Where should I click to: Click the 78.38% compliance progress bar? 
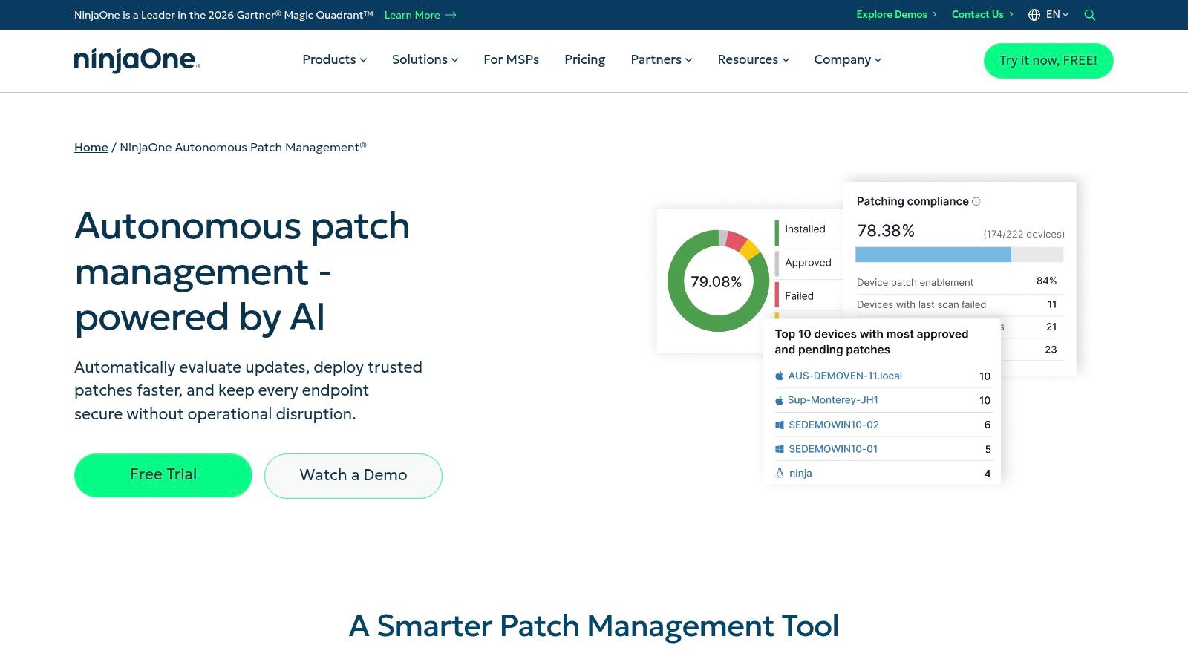[959, 255]
